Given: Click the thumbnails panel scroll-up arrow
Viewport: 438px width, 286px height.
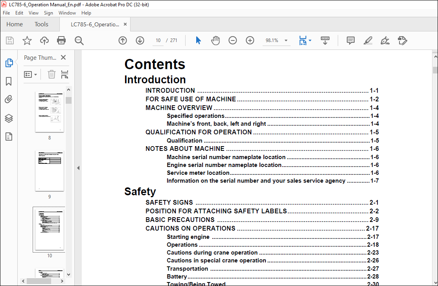Looking at the screenshot, I should point(69,90).
